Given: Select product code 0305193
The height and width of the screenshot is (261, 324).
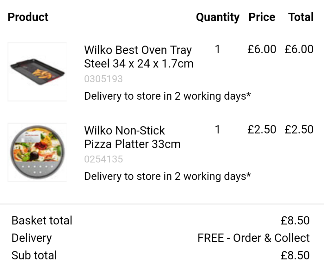Looking at the screenshot, I should point(103,79).
